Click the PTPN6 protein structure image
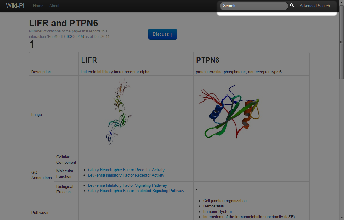 tap(229, 112)
